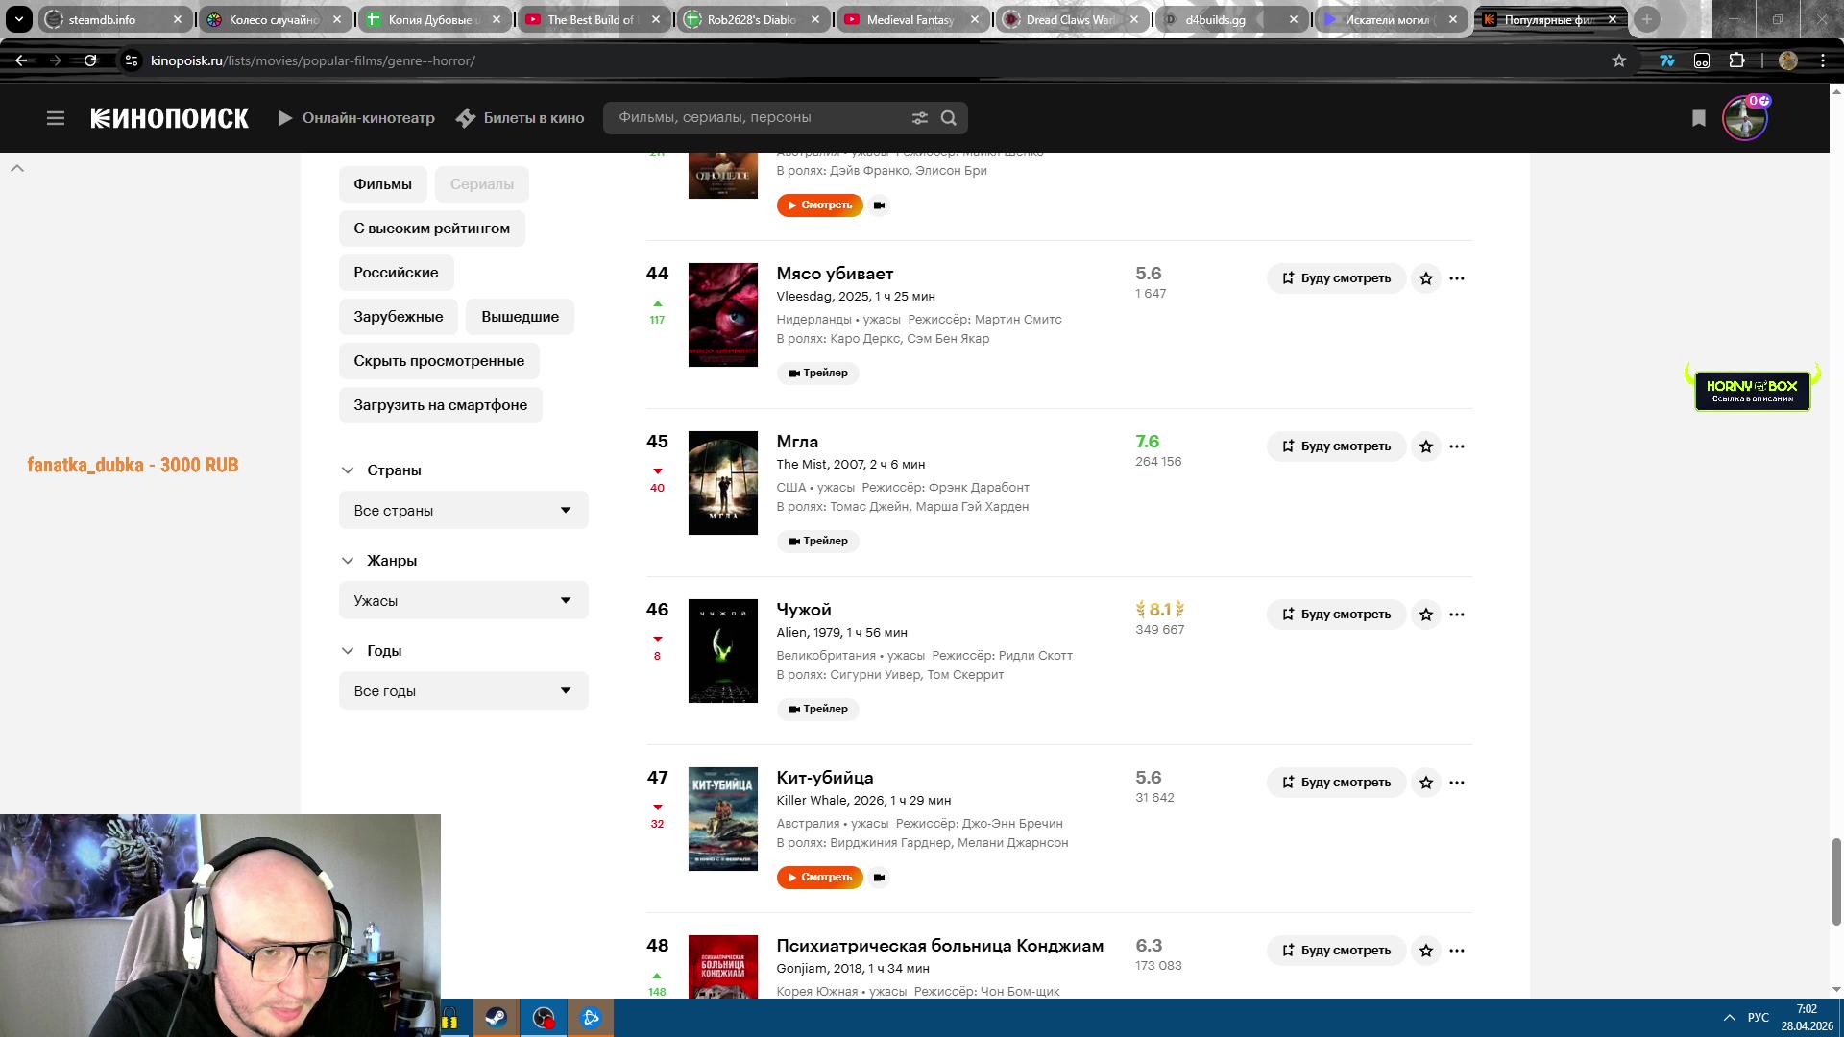Open the bookmarks icon in the header
The image size is (1844, 1037).
[1698, 118]
